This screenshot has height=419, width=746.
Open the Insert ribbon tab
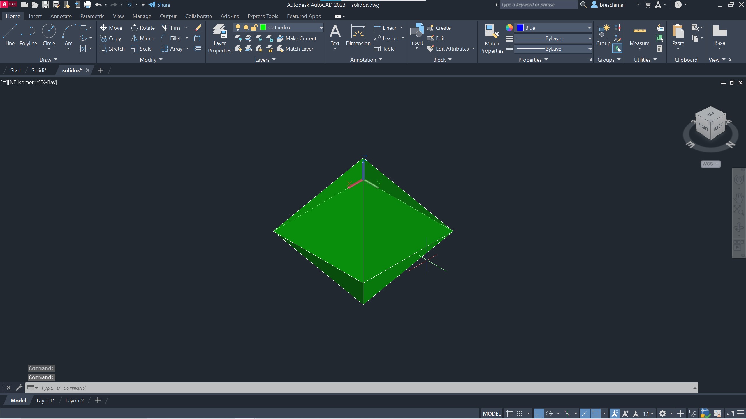(x=35, y=16)
